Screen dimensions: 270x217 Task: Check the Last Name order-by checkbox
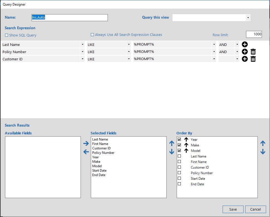(179, 156)
